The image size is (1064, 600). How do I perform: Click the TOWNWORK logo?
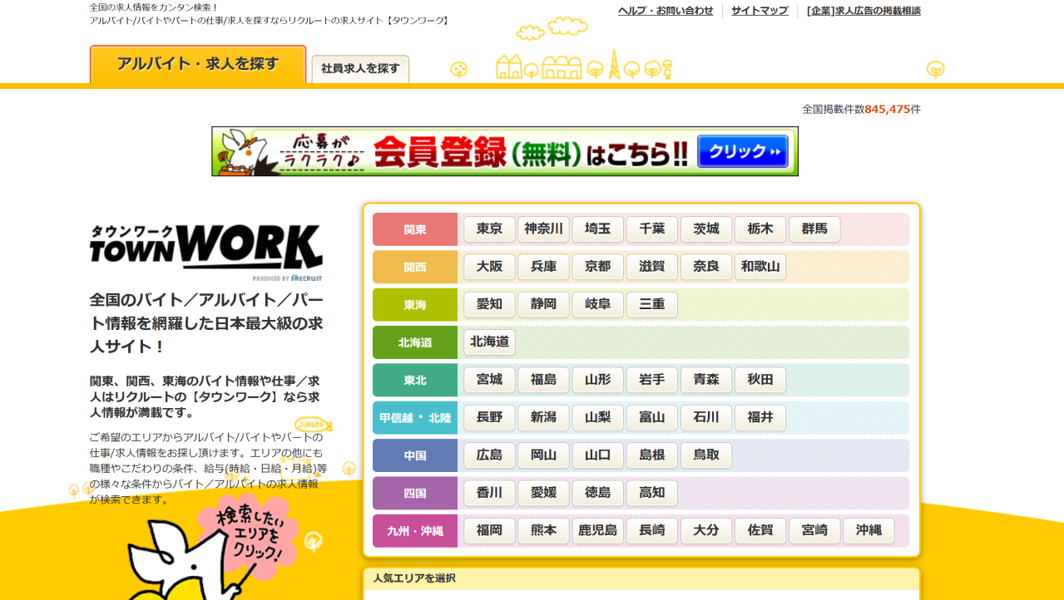pos(206,253)
